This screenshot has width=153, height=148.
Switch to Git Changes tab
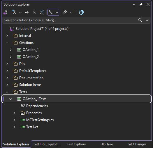(x=137, y=144)
